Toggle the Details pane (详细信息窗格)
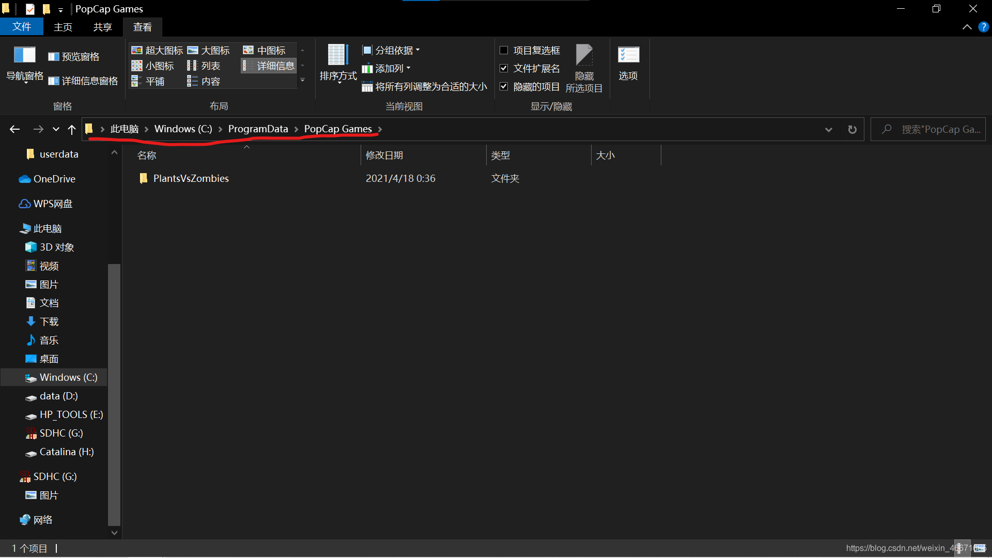This screenshot has height=558, width=992. coord(83,81)
